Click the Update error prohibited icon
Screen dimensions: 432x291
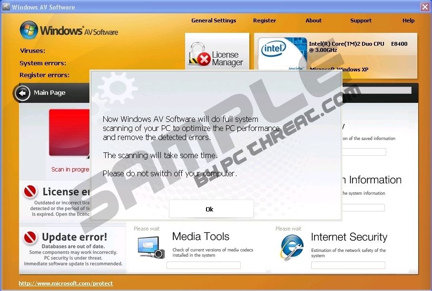tap(30, 237)
